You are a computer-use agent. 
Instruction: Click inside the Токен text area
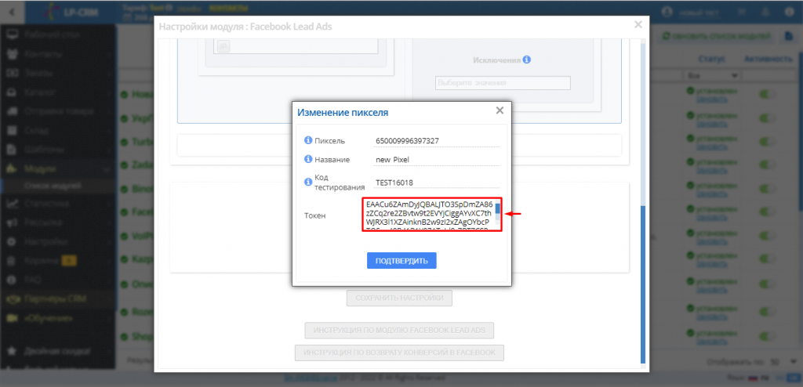tap(428, 215)
